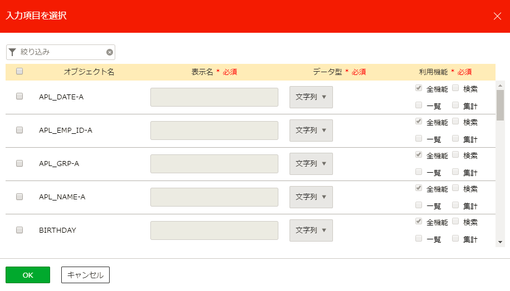
Task: Check the BIRTHDAY row checkbox
Action: (19, 230)
